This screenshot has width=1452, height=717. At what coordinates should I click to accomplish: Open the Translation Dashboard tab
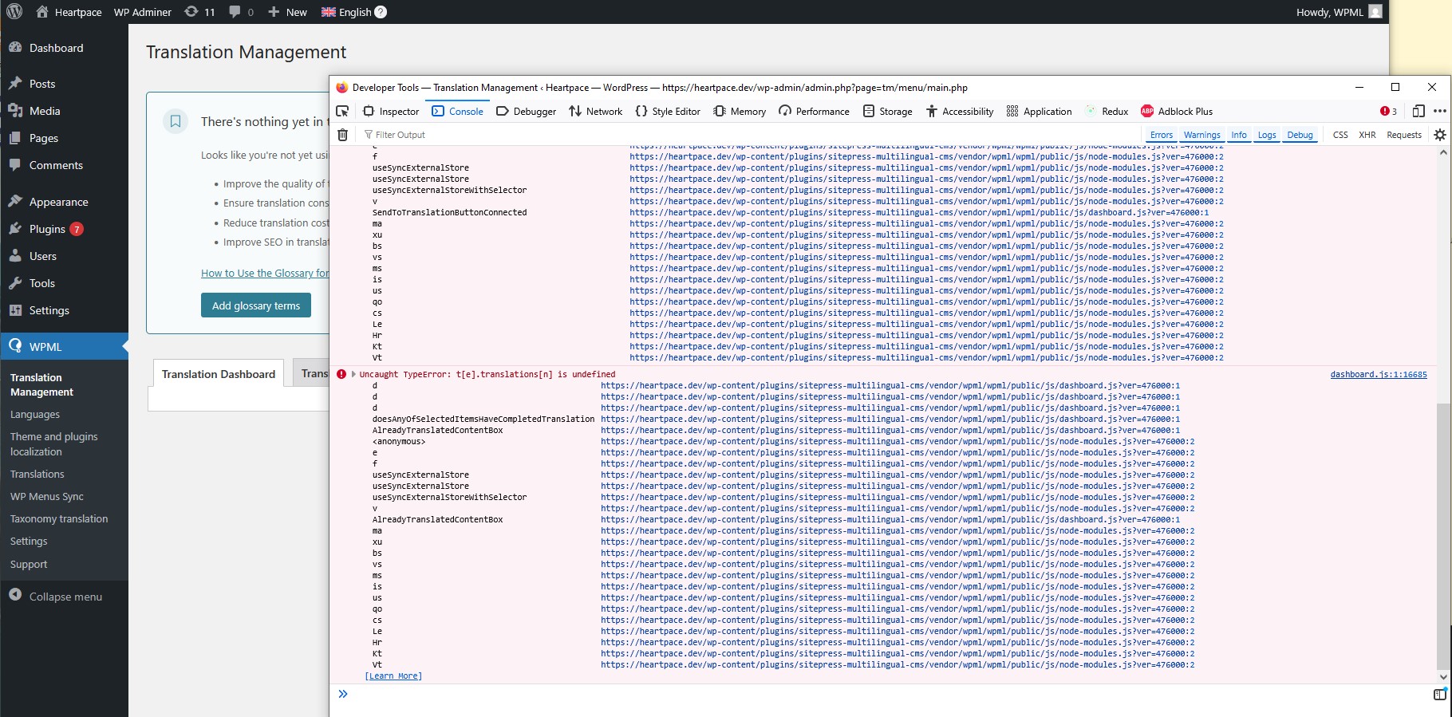coord(218,374)
